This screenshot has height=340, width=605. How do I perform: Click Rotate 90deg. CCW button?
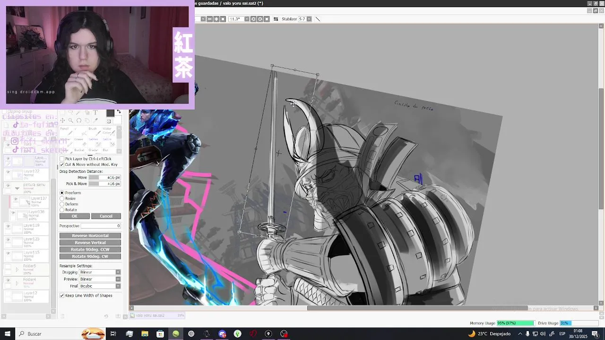point(90,249)
